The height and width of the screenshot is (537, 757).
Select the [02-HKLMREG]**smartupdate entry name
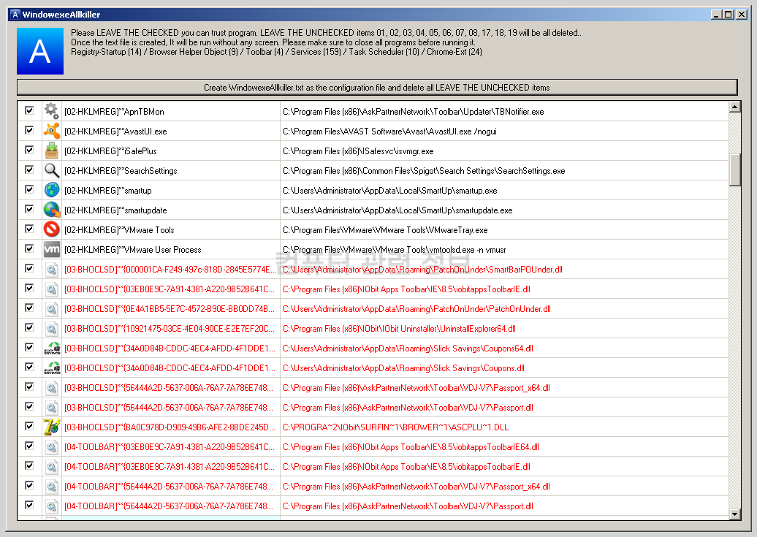pyautogui.click(x=115, y=210)
